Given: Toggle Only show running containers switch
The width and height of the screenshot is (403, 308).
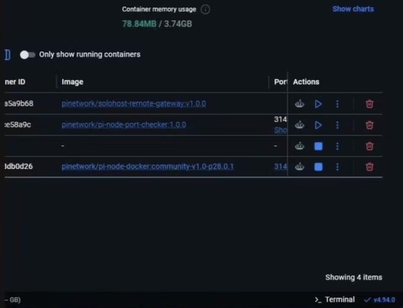Looking at the screenshot, I should click(27, 55).
